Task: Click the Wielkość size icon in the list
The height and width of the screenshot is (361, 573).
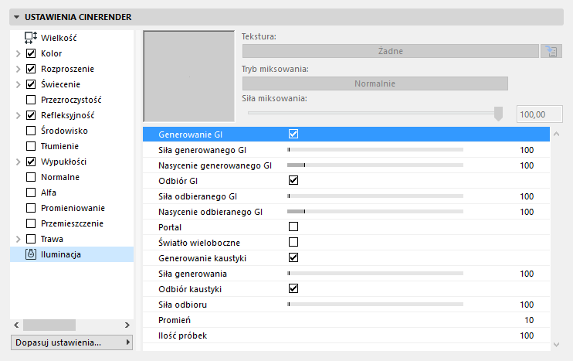Action: point(31,38)
